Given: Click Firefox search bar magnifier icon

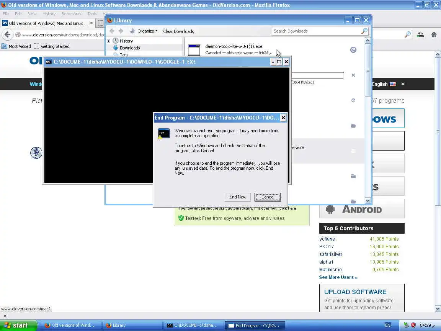Looking at the screenshot, I should pos(408,34).
